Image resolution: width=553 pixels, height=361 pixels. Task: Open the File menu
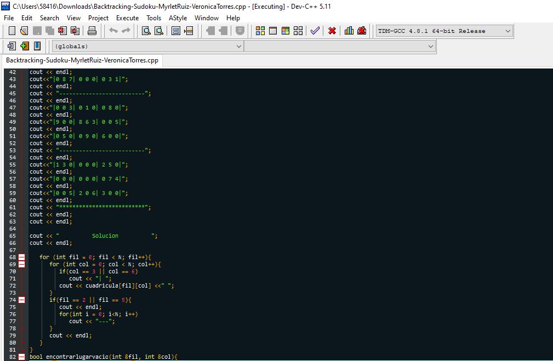click(9, 18)
